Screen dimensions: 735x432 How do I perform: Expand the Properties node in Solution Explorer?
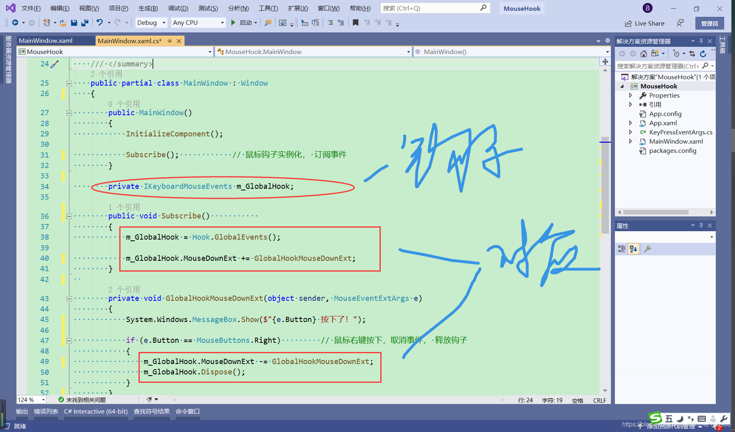(x=631, y=95)
